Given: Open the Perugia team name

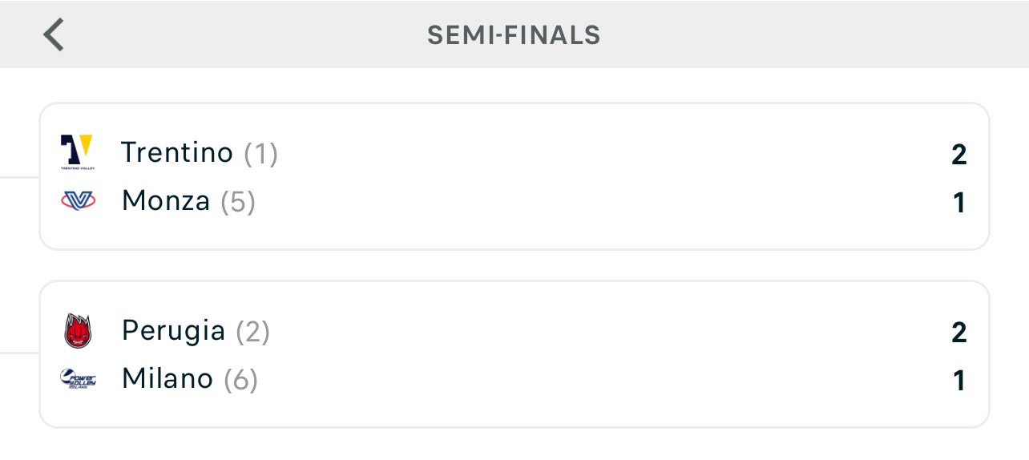Looking at the screenshot, I should pyautogui.click(x=173, y=330).
